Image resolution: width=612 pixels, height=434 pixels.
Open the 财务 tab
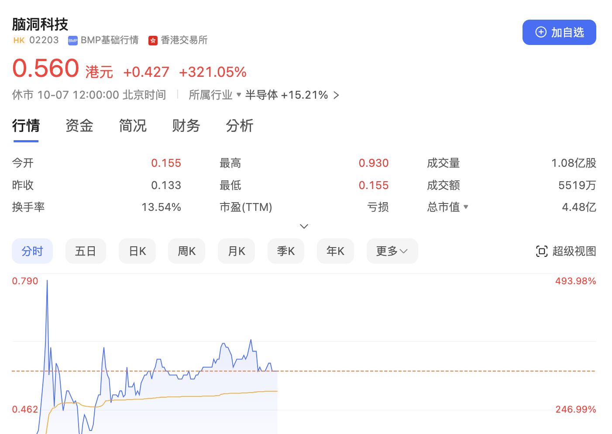pyautogui.click(x=186, y=126)
